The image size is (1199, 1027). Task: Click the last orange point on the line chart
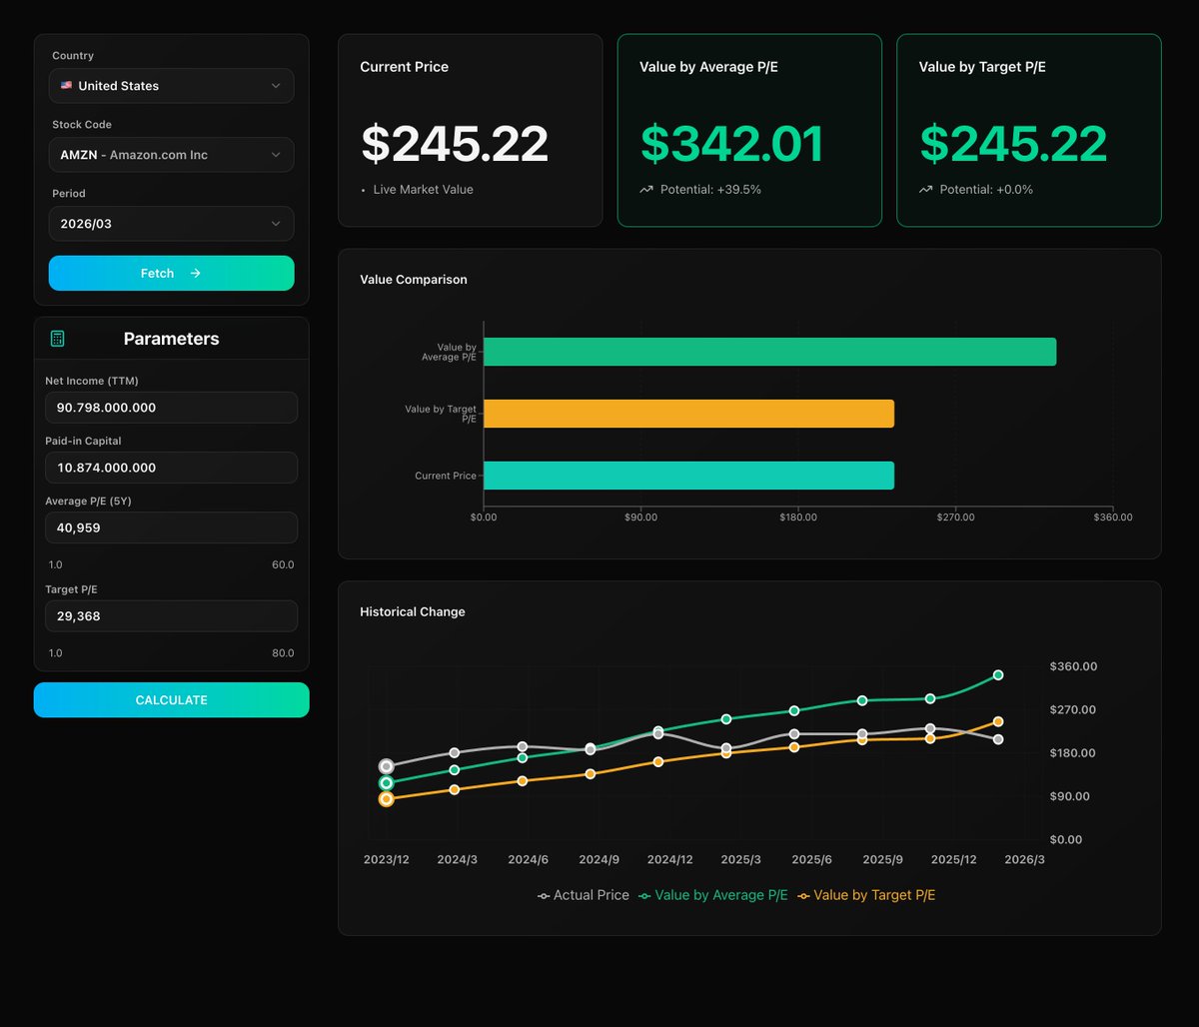(x=998, y=721)
